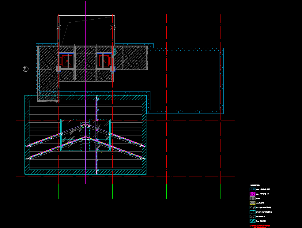The image size is (302, 228).
Task: Pick the magenta dotted legend swatch
Action: click(252, 194)
